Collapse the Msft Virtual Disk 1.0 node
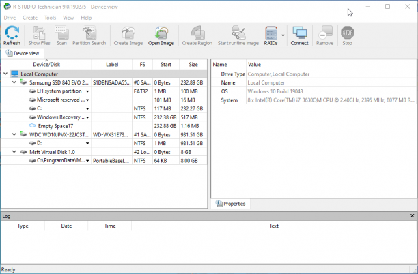The image size is (418, 274). click(14, 152)
